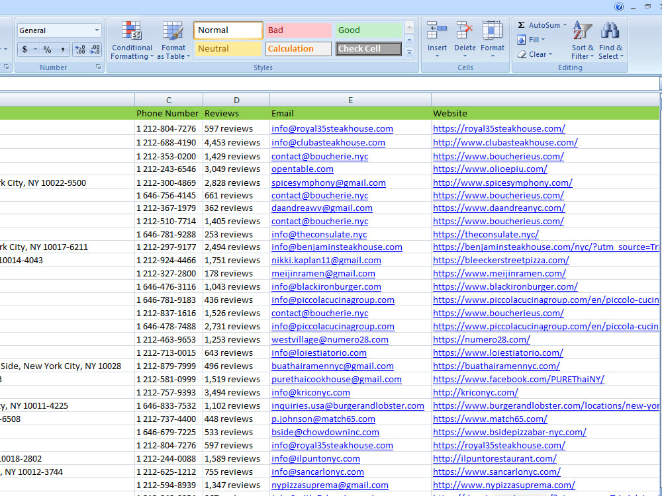Apply currency format with the dollar icon
662x496 pixels.
(x=25, y=49)
